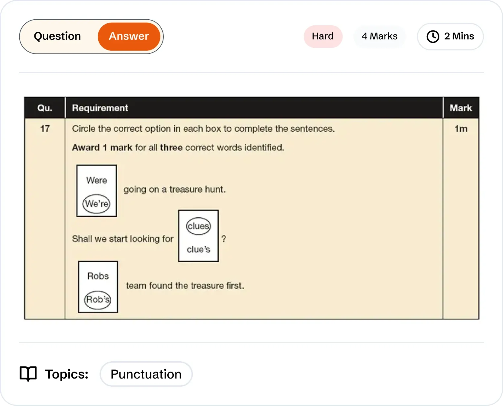Select the Hard difficulty badge
The width and height of the screenshot is (503, 406).
click(x=323, y=36)
